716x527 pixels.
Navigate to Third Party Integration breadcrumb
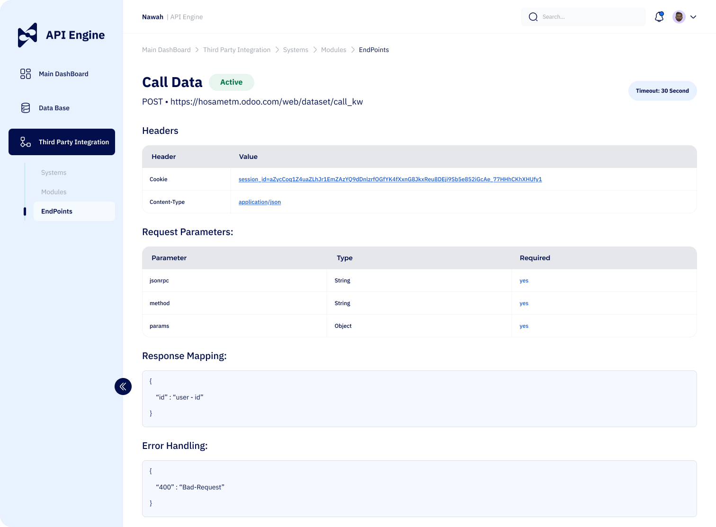pyautogui.click(x=237, y=50)
